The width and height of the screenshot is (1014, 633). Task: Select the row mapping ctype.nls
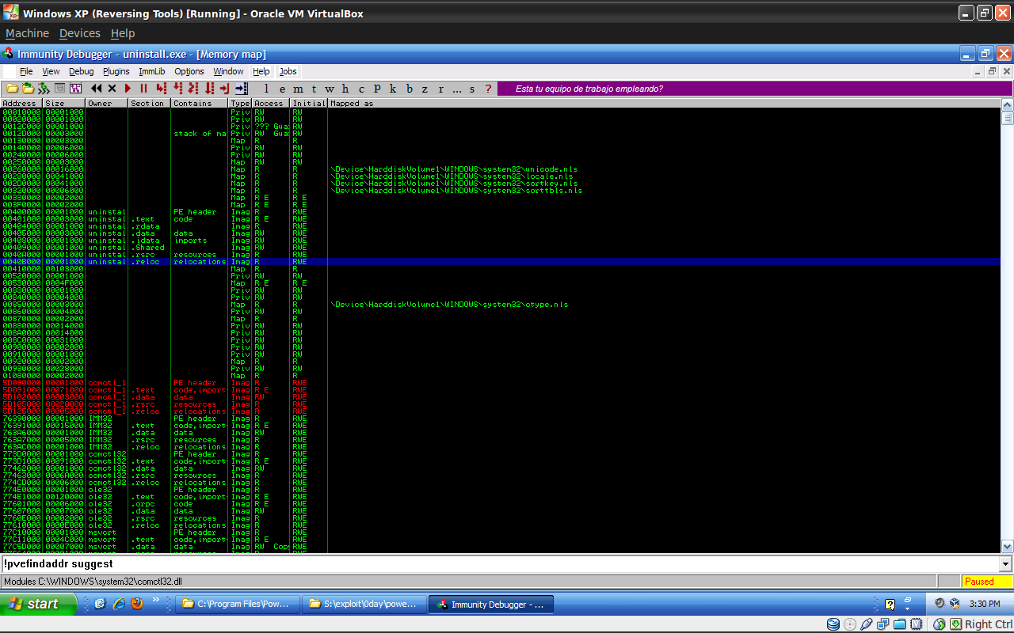point(501,305)
